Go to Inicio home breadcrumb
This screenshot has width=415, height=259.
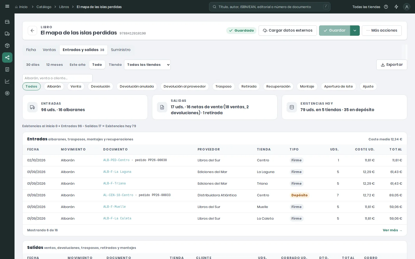tap(21, 7)
